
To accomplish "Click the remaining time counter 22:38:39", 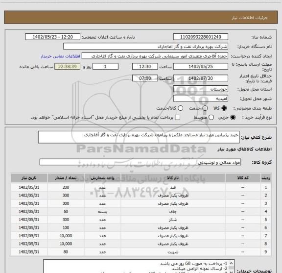I will (68, 67).
